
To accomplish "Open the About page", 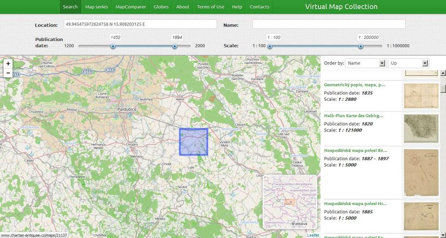I will [x=183, y=7].
